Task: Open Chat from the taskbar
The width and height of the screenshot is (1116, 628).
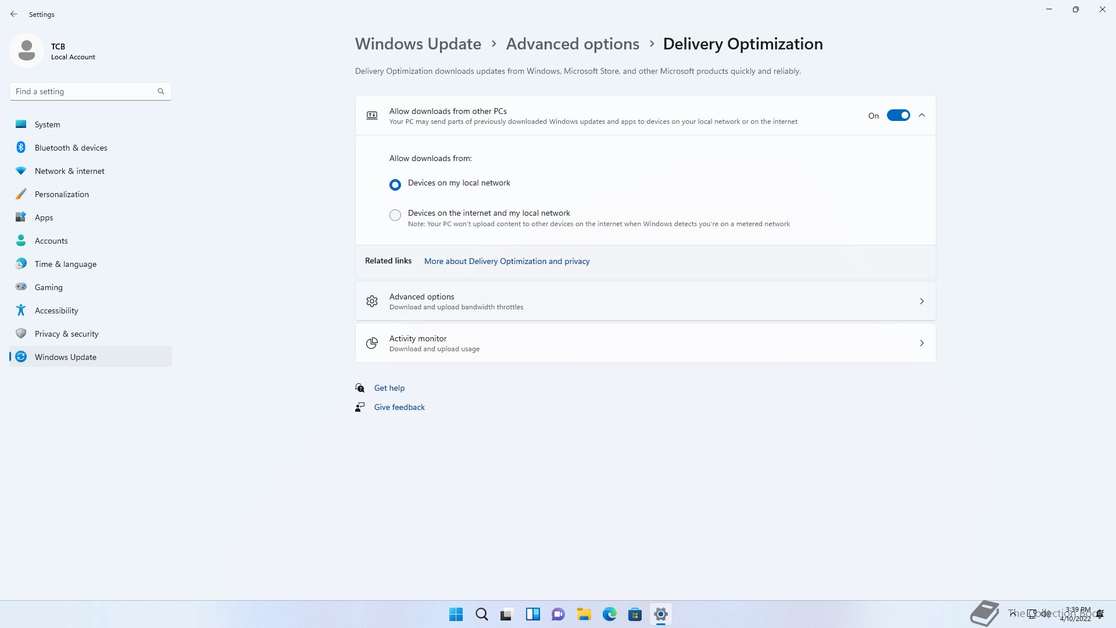Action: click(559, 614)
